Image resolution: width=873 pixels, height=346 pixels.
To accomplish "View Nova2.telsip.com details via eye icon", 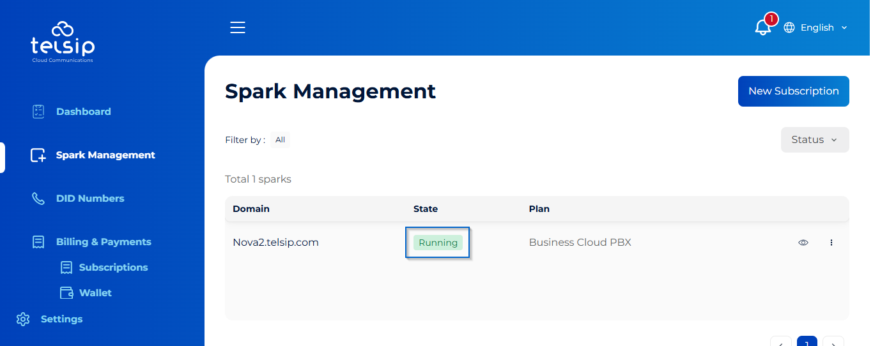I will click(803, 243).
